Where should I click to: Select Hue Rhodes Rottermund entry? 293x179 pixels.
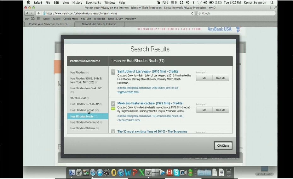[x=86, y=122]
